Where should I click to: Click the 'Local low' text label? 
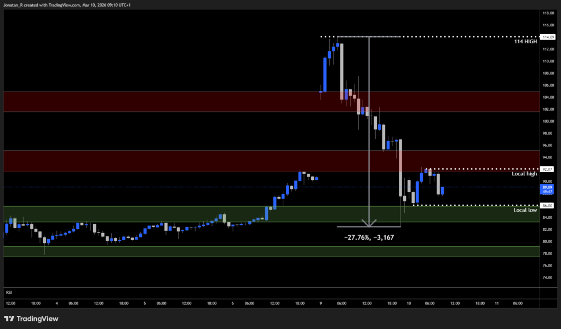click(525, 210)
